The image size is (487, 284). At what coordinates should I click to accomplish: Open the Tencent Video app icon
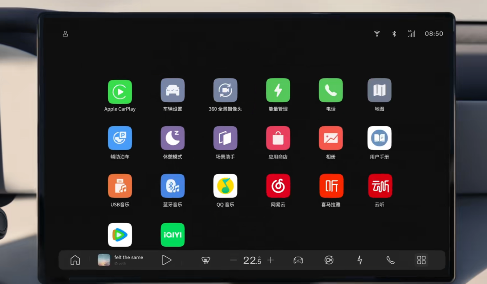(x=120, y=235)
